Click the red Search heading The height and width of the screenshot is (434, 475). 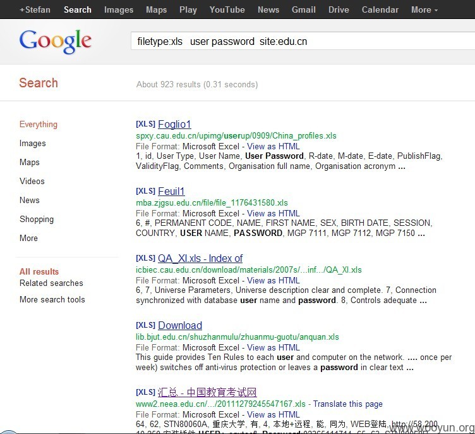coord(39,83)
